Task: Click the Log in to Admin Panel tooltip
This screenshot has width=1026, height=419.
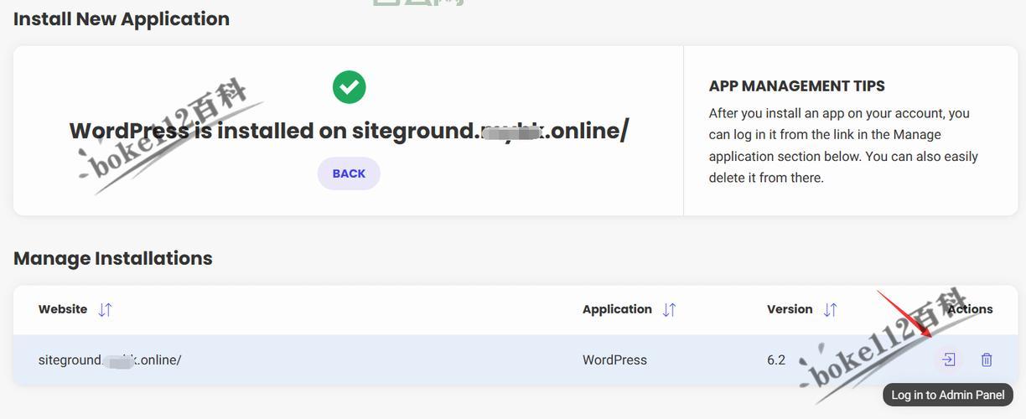Action: coord(947,395)
